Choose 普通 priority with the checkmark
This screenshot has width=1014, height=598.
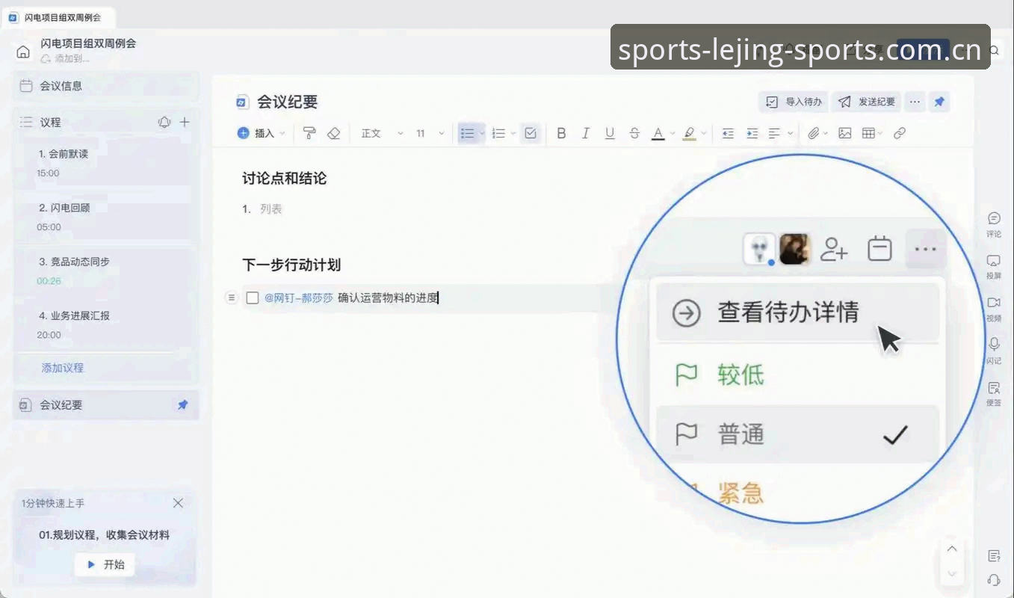pos(797,434)
